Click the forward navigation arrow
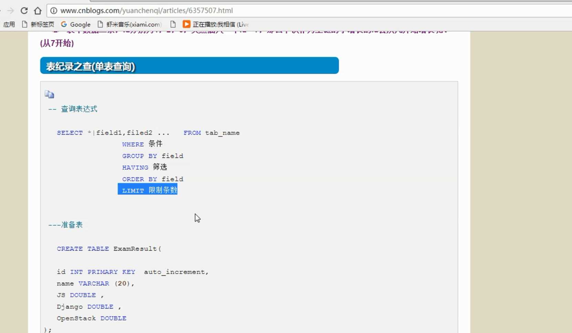Screen dimensions: 572x333 (10, 11)
